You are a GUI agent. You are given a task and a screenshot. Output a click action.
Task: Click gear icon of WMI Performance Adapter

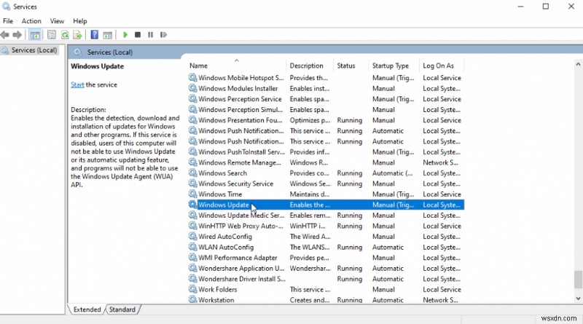pyautogui.click(x=192, y=258)
